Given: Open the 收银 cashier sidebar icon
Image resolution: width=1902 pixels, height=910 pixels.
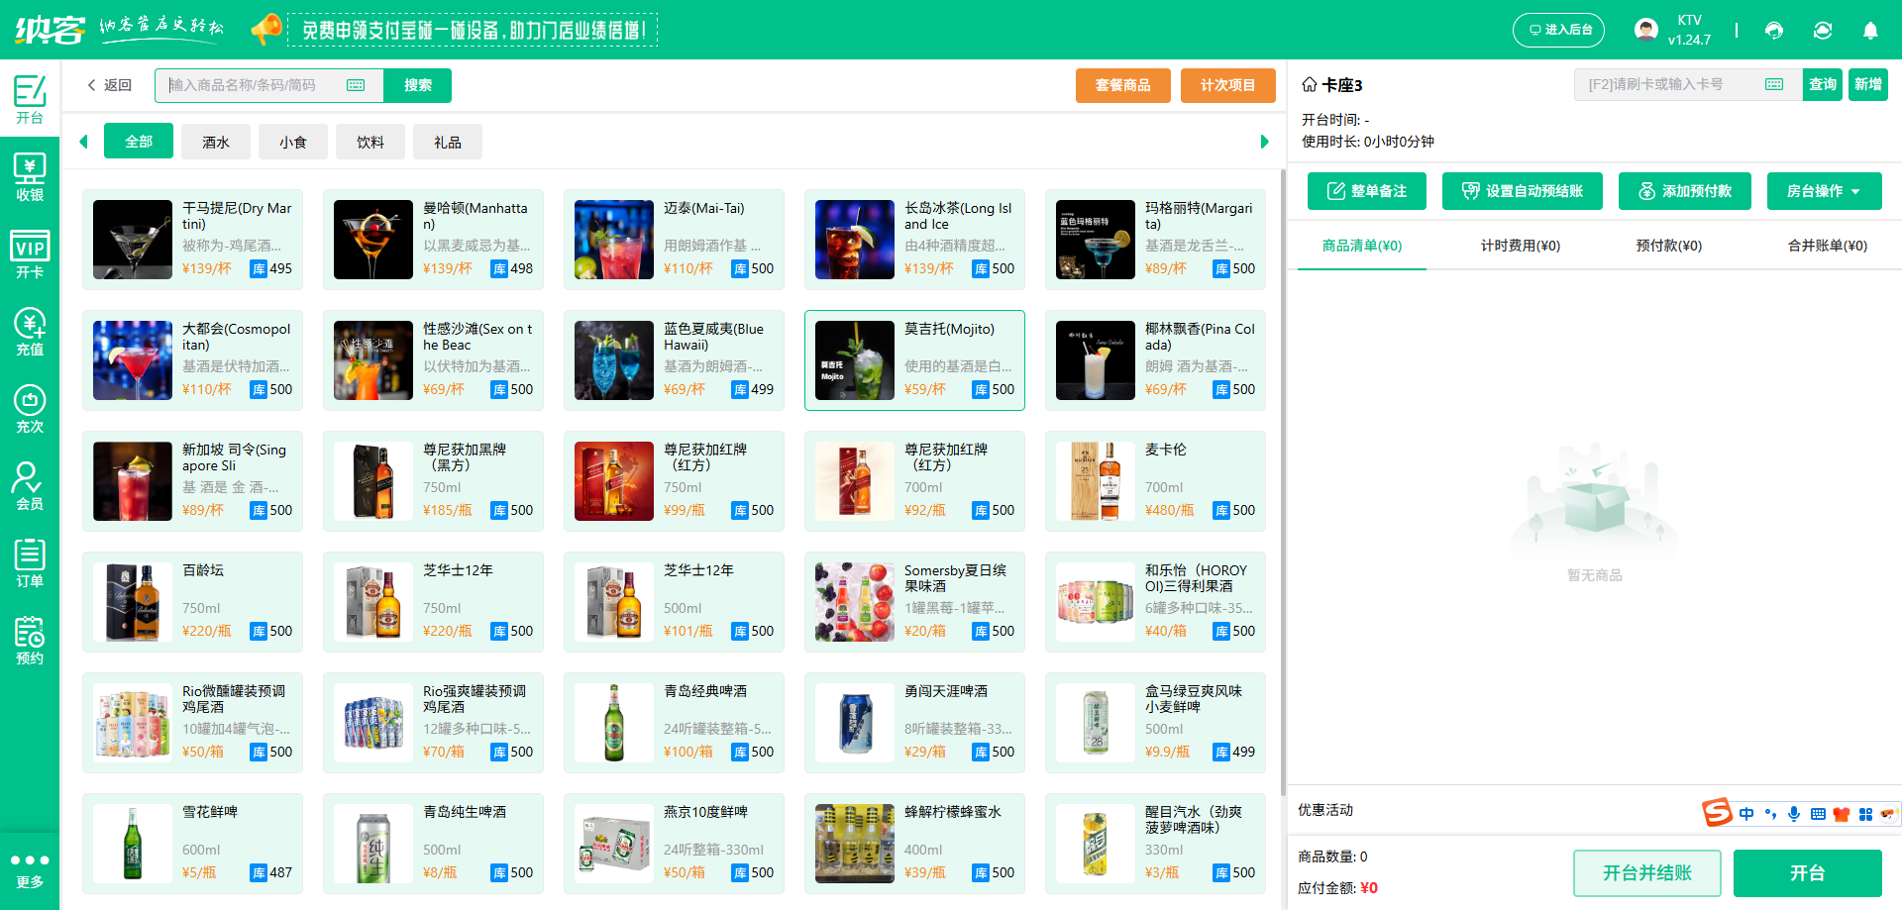Looking at the screenshot, I should [x=30, y=176].
